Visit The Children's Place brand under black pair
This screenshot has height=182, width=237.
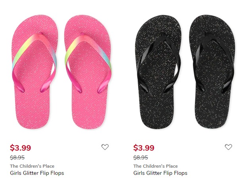click(x=155, y=166)
